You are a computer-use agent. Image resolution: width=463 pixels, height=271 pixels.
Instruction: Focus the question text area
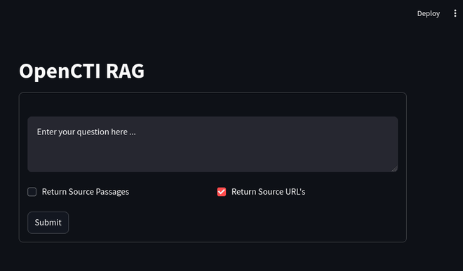213,144
